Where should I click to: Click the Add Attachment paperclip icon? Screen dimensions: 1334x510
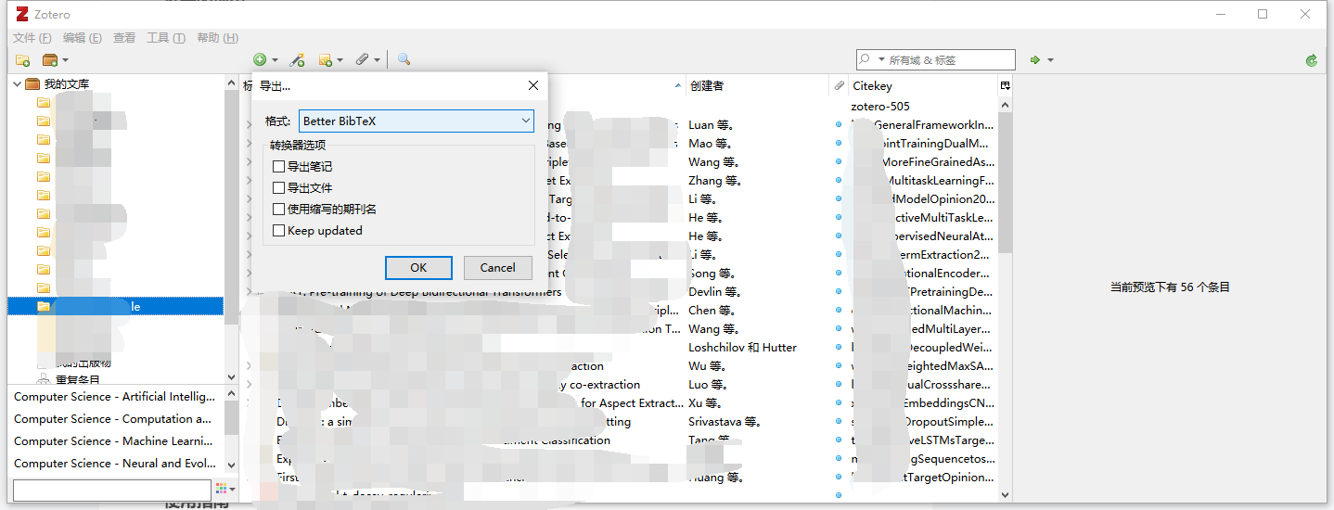pyautogui.click(x=363, y=60)
